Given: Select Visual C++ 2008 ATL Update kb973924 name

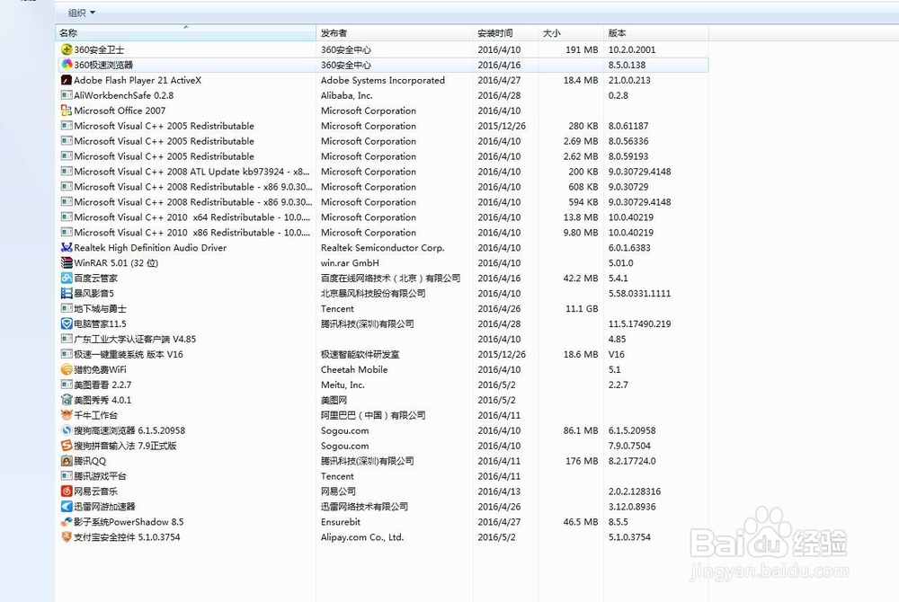Looking at the screenshot, I should tap(192, 172).
